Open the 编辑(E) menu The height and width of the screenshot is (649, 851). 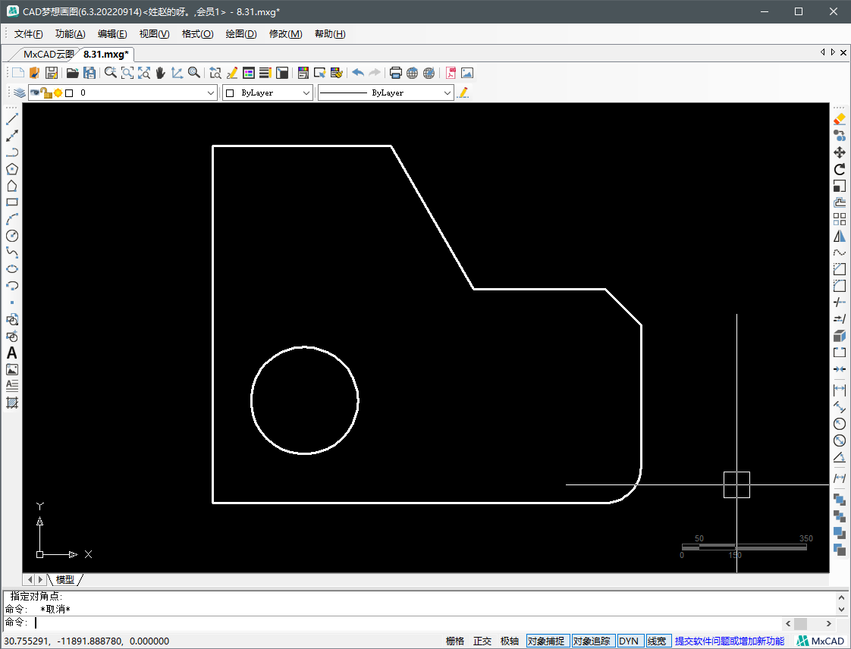tap(112, 33)
